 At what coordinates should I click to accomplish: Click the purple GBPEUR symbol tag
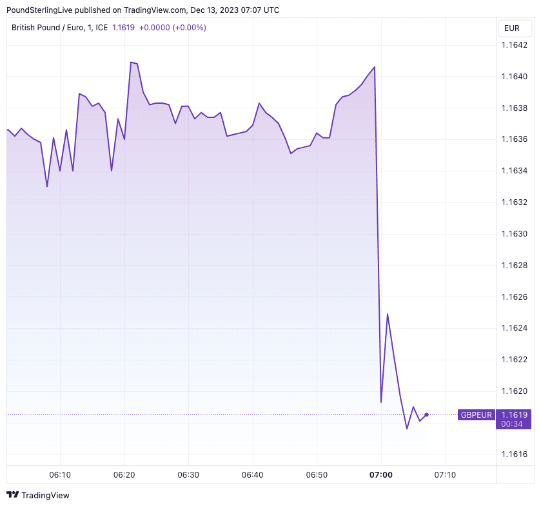[476, 415]
